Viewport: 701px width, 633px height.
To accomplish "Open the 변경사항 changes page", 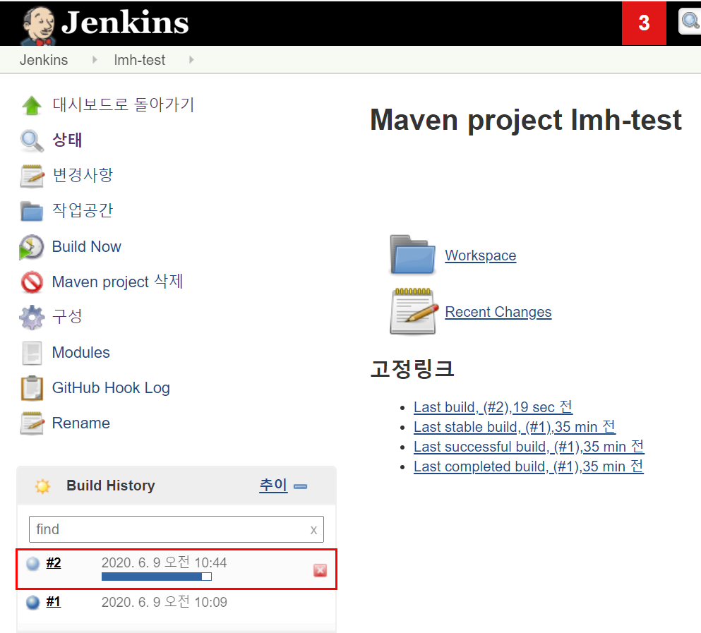I will tap(83, 175).
